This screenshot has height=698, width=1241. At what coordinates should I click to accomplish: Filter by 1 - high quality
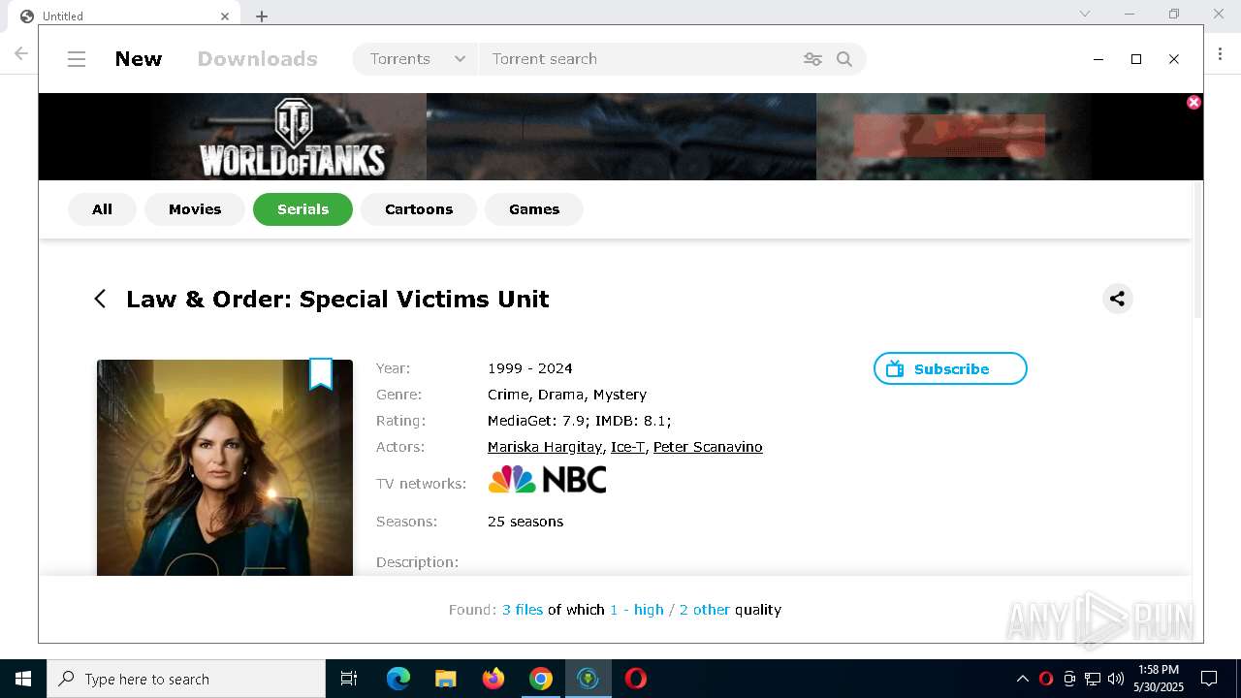[637, 610]
